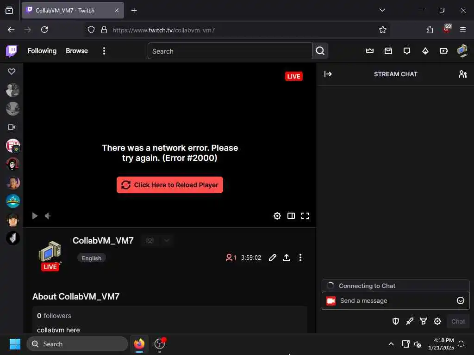Open the ad blocker extension with badge 69
The height and width of the screenshot is (355, 474).
pyautogui.click(x=447, y=29)
